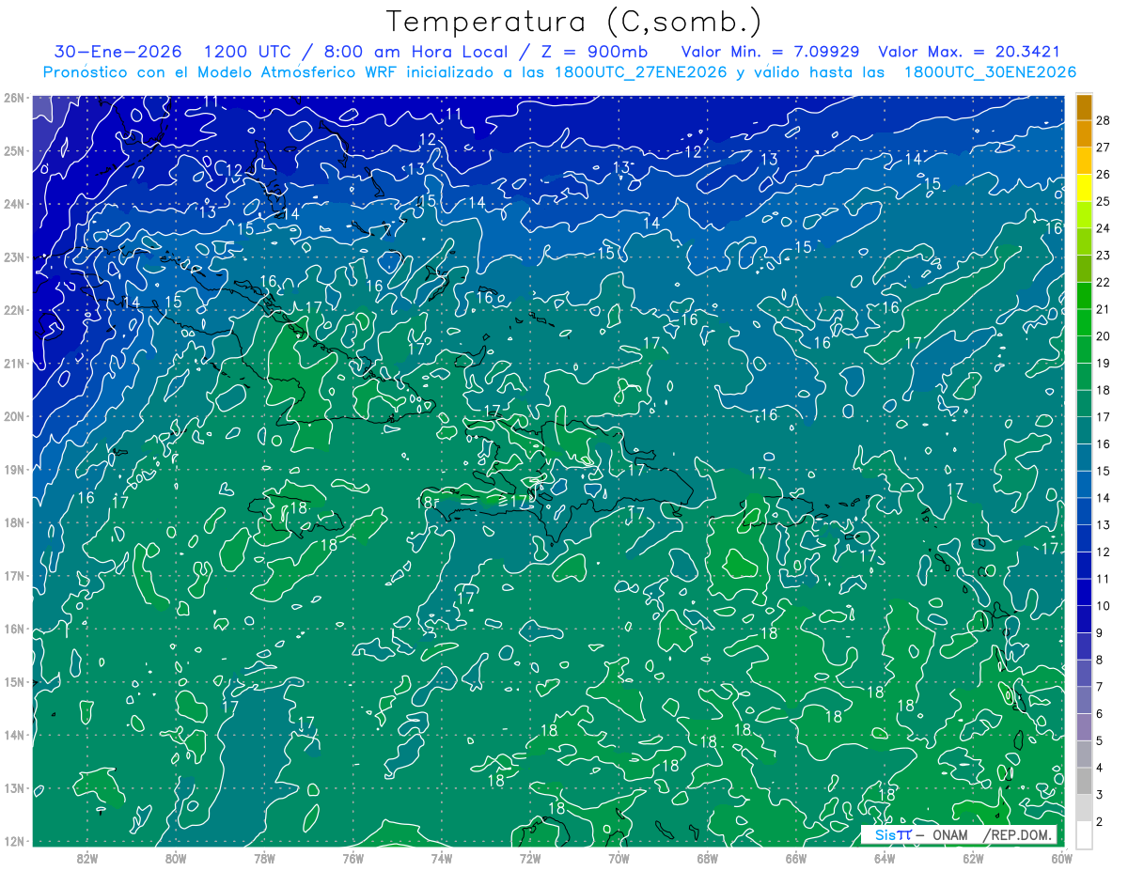Click the "25N" latitude axis label
Screen dimensions: 1128x871
click(x=13, y=150)
